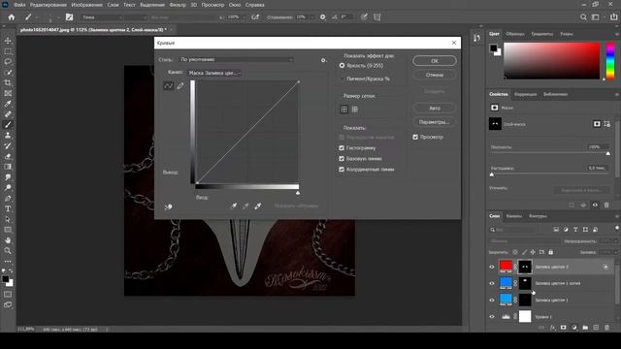Image resolution: width=621 pixels, height=349 pixels.
Task: Choose the simple 4x4 grid size icon
Action: tap(344, 110)
